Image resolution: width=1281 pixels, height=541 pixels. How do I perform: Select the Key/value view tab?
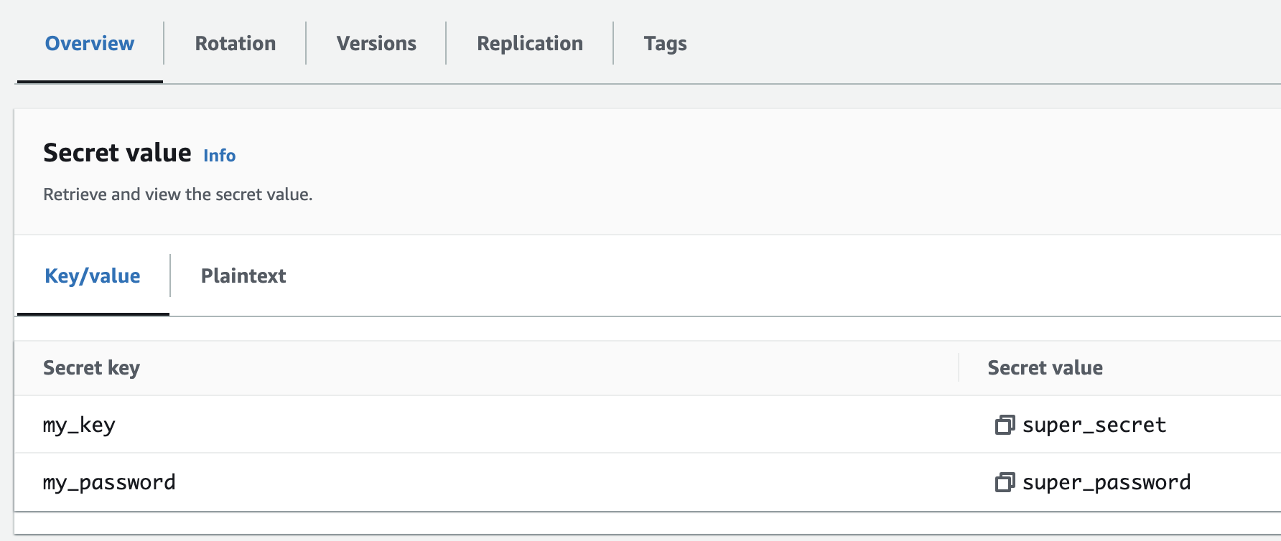93,276
